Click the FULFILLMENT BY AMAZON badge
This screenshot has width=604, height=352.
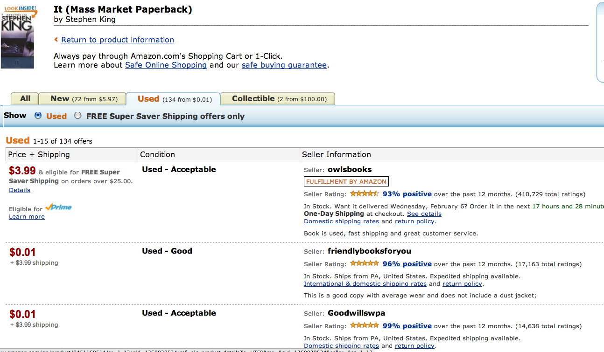click(346, 182)
